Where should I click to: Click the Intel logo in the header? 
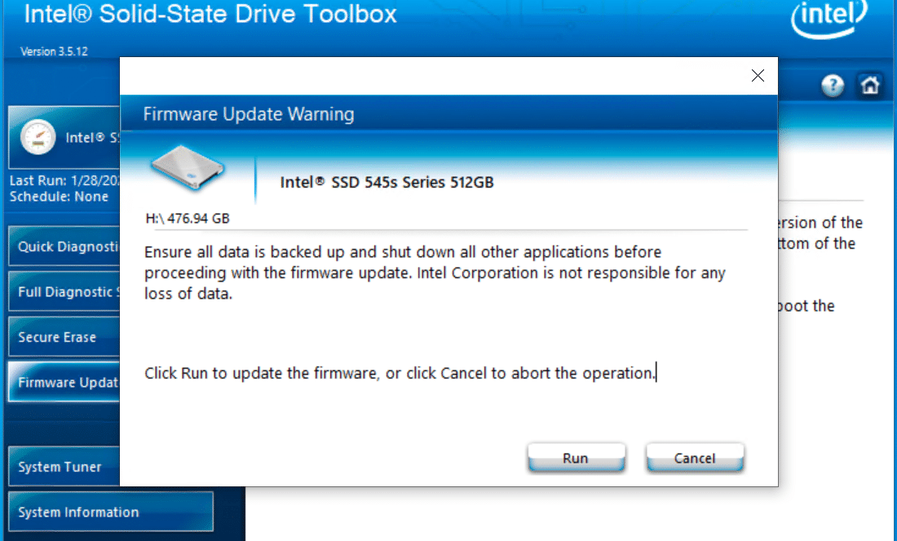point(829,18)
